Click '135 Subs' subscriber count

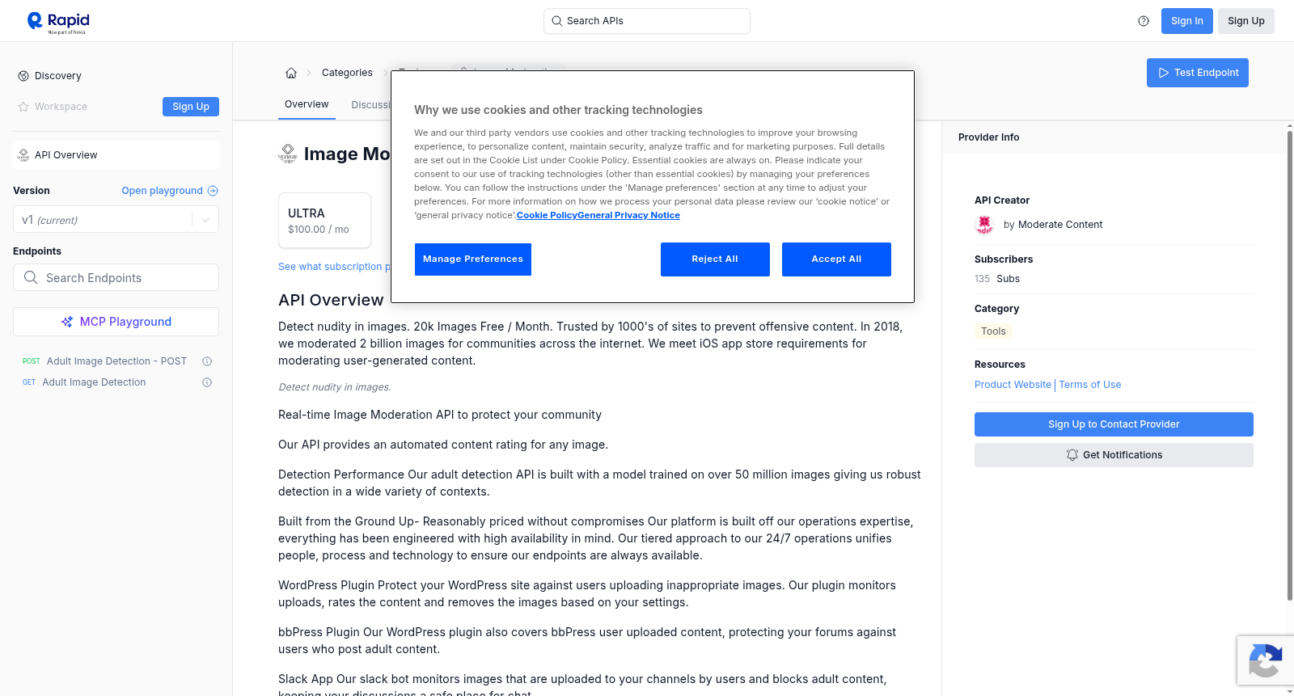coord(997,279)
